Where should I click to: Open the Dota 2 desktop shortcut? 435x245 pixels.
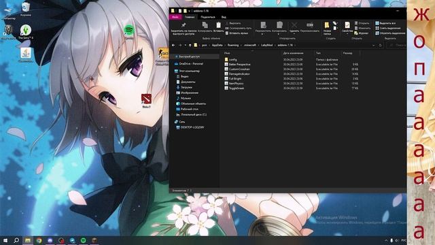[146, 101]
